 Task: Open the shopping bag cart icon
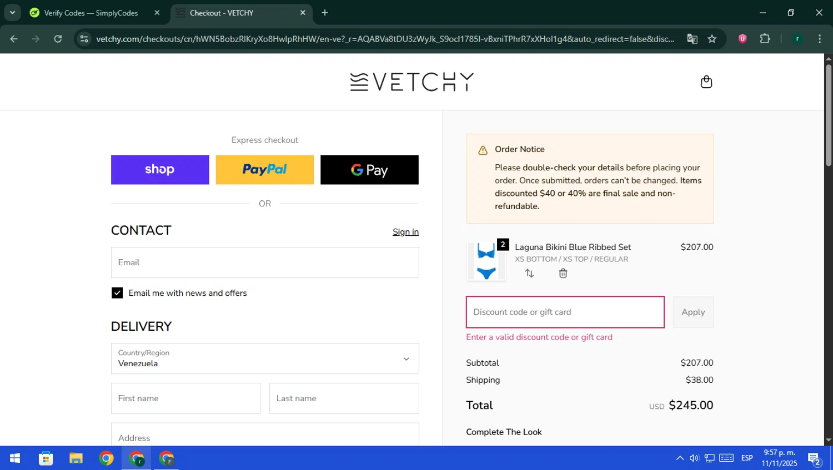(x=706, y=82)
